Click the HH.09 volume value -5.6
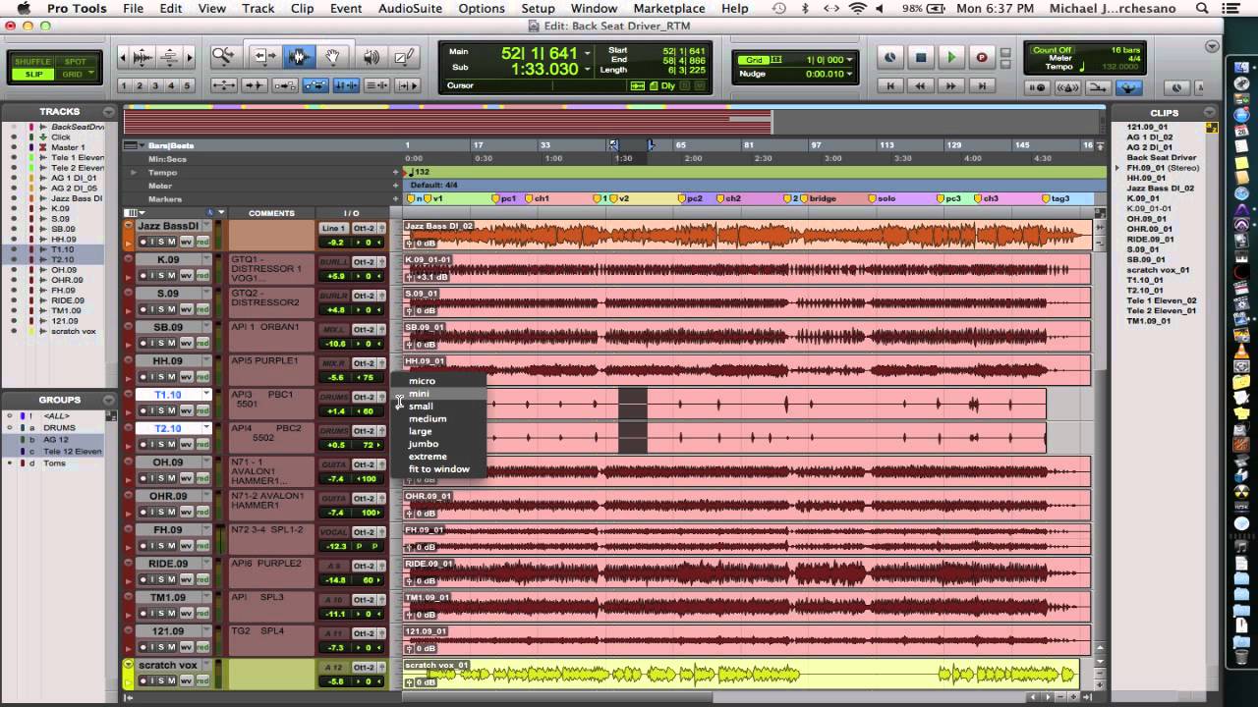The height and width of the screenshot is (707, 1258). click(x=334, y=377)
